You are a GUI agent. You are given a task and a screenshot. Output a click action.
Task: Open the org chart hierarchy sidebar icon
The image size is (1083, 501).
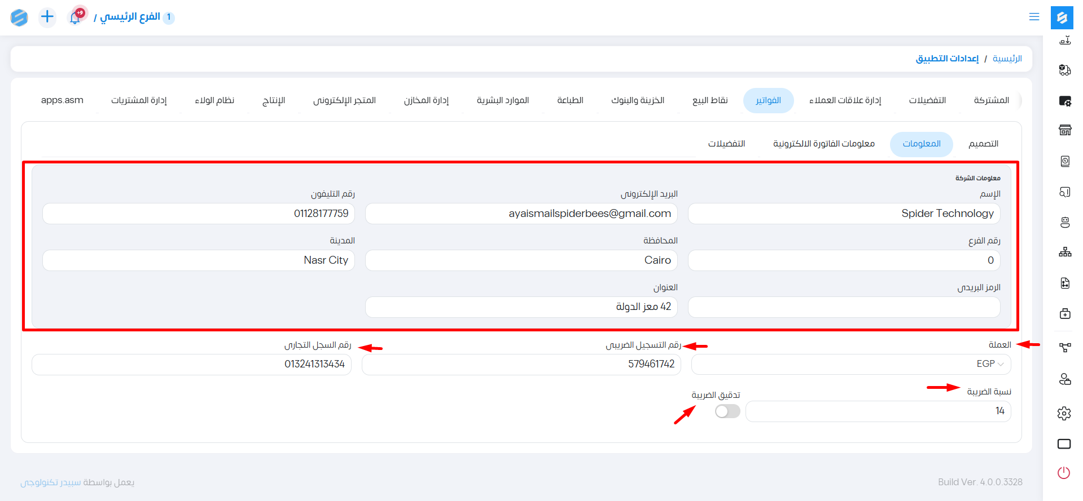[x=1064, y=252]
